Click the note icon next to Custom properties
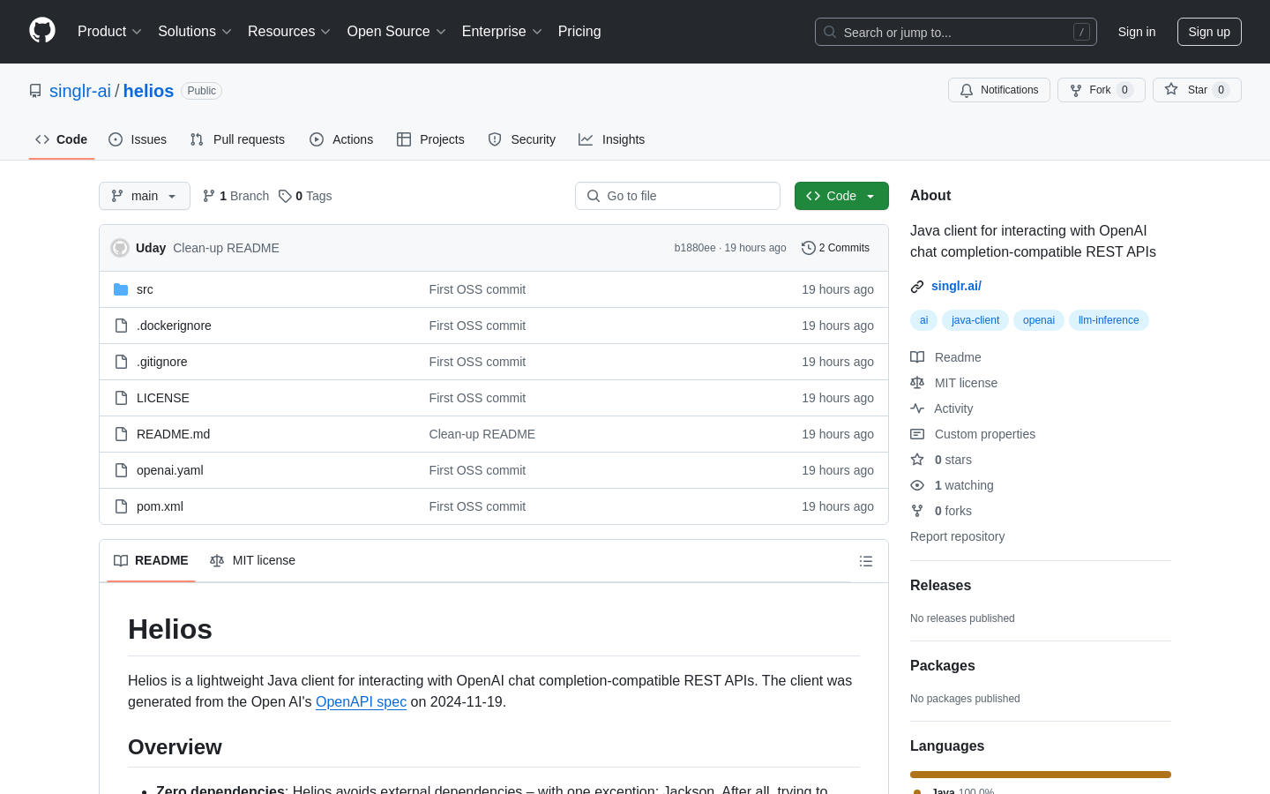The width and height of the screenshot is (1270, 794). (x=917, y=434)
